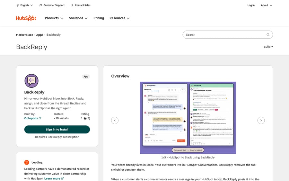Focus the Search input field

[x=228, y=34]
